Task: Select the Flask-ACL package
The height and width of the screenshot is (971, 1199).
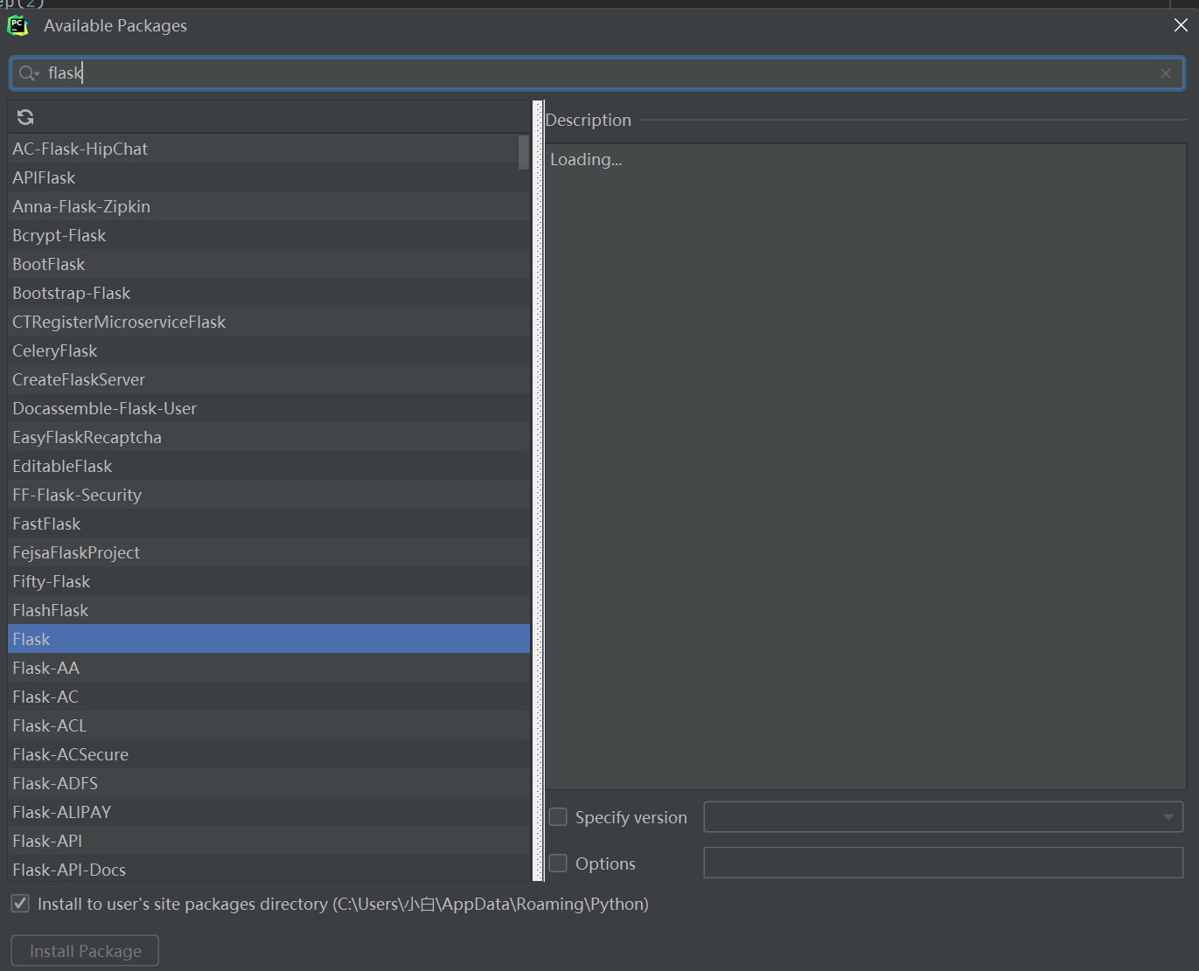Action: click(x=268, y=725)
